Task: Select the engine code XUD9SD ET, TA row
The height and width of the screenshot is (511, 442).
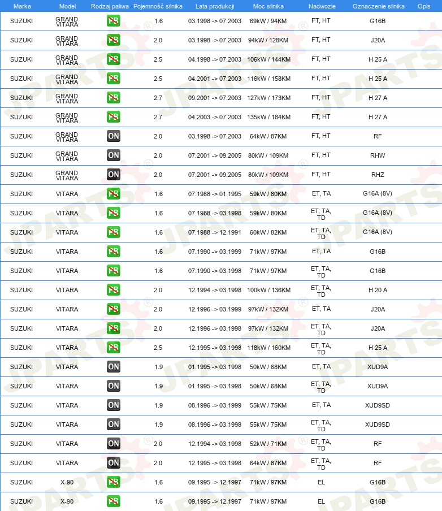Action: (x=221, y=405)
